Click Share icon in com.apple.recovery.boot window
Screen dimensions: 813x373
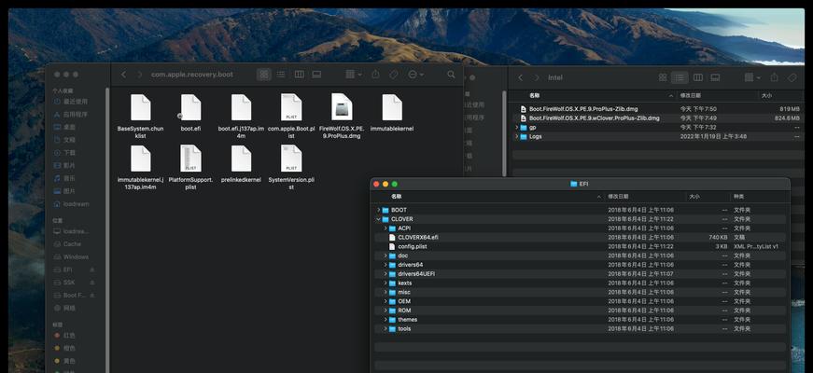[375, 75]
